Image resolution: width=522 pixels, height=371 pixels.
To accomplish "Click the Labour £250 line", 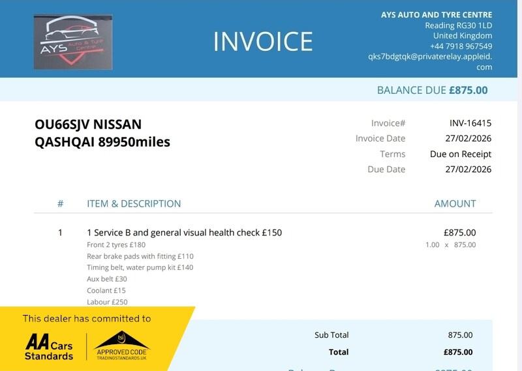I will tap(107, 302).
